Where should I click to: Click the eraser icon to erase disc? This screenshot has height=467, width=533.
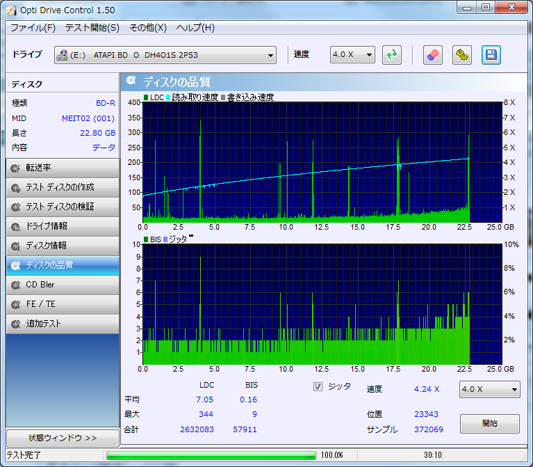pos(433,55)
